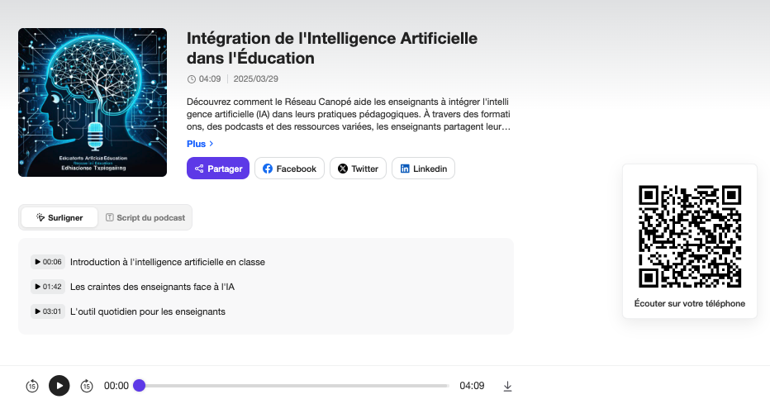Share on Linkedin
770x404 pixels.
(x=423, y=169)
